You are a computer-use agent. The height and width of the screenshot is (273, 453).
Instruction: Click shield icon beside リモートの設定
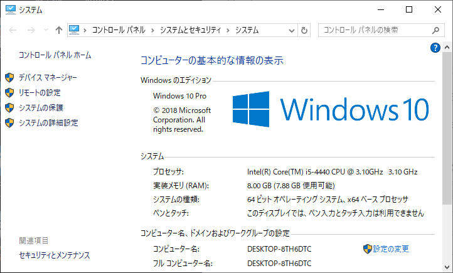[x=9, y=92]
